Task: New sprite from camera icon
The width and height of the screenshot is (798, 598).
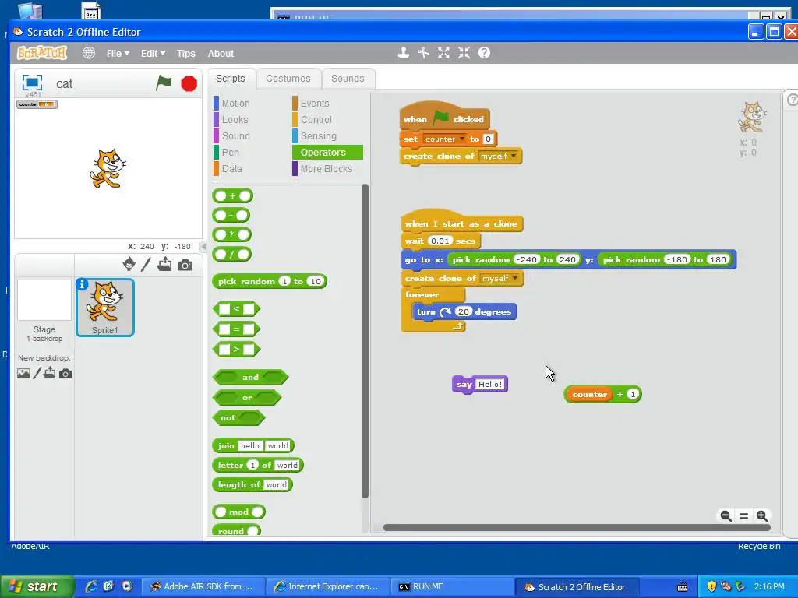Action: tap(185, 265)
